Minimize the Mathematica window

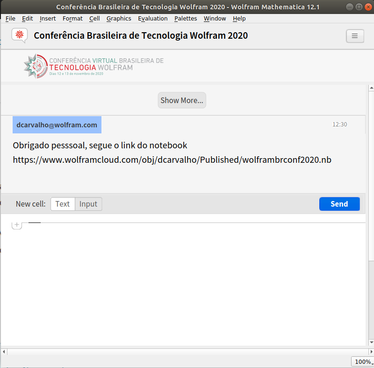pos(350,7)
